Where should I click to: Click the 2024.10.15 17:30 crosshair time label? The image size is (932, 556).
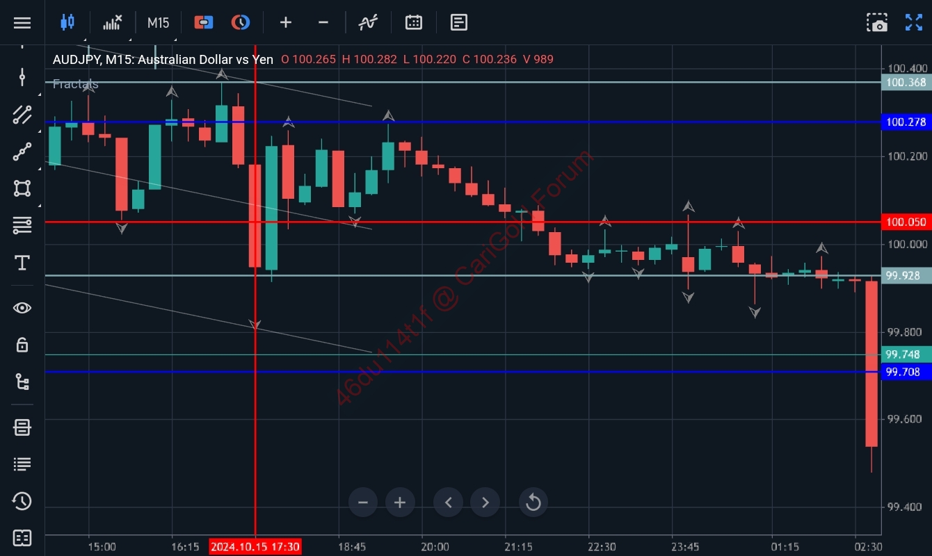[x=255, y=547]
